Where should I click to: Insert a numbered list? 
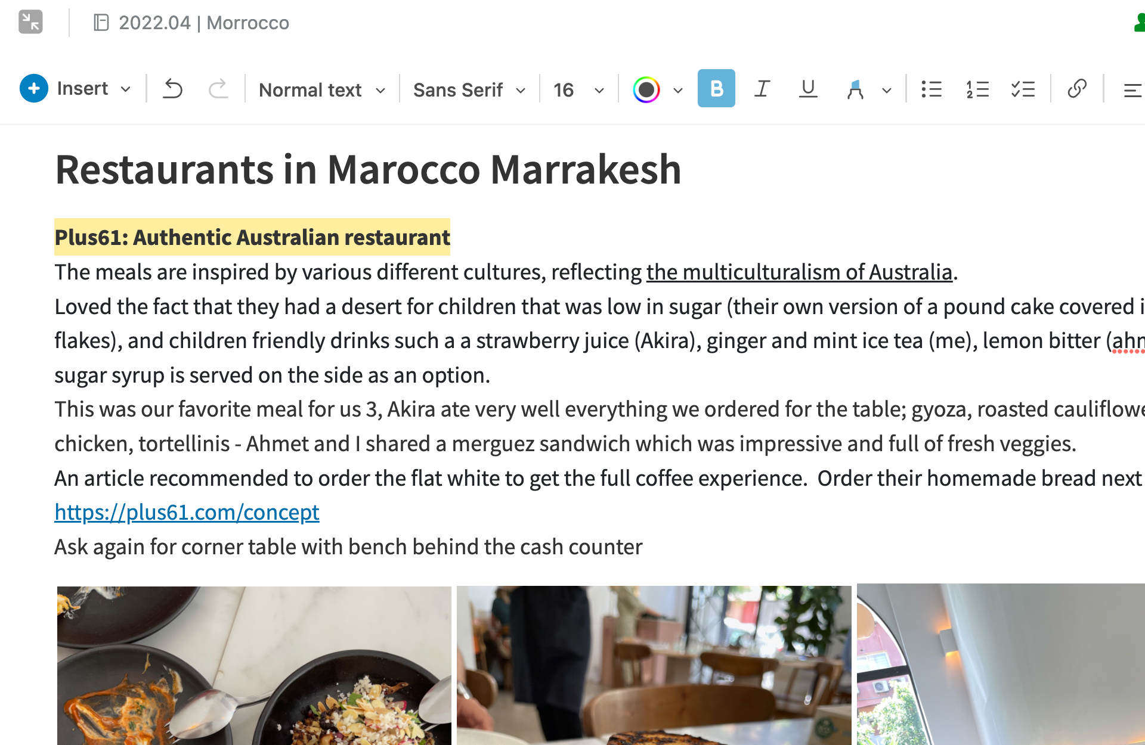977,89
